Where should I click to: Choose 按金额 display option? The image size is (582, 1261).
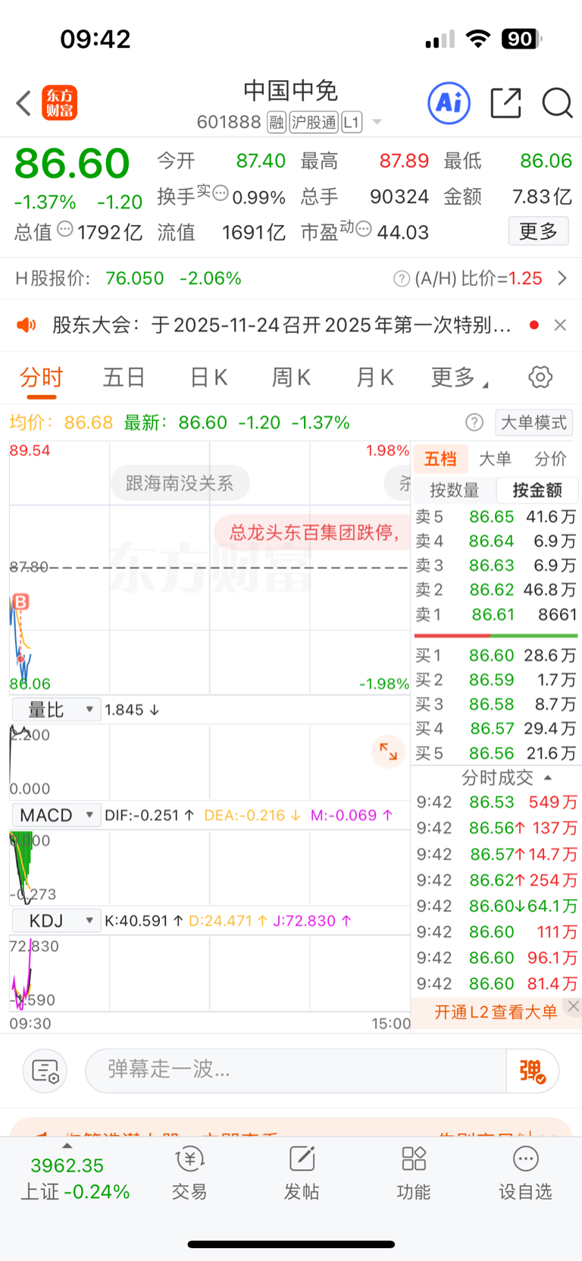(537, 491)
